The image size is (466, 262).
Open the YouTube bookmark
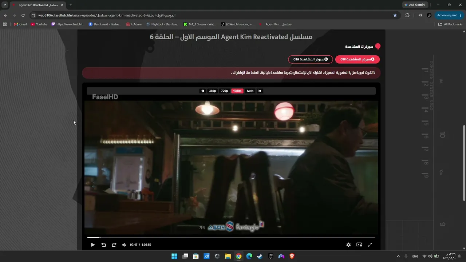[39, 24]
